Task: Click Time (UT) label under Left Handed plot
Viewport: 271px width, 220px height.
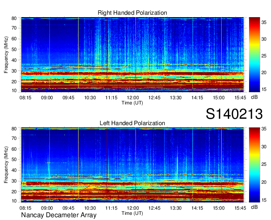Action: (x=132, y=213)
